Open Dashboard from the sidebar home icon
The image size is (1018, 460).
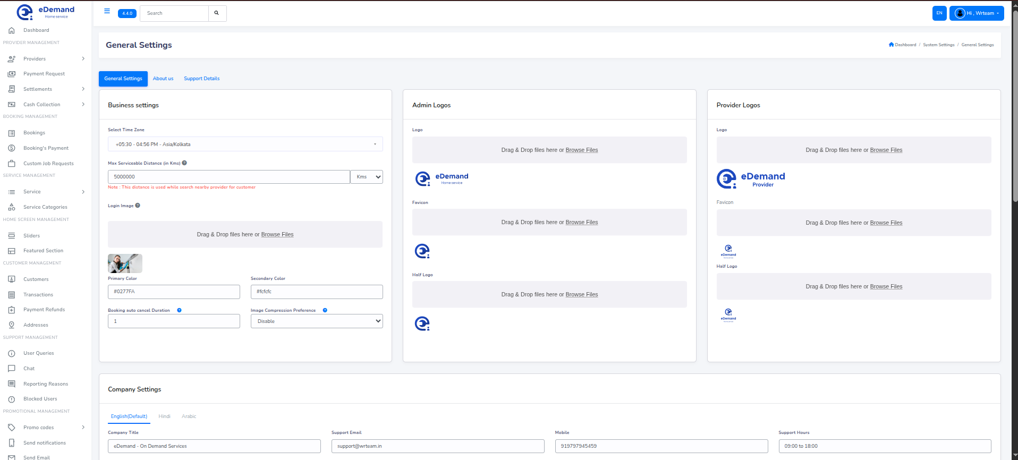(12, 30)
